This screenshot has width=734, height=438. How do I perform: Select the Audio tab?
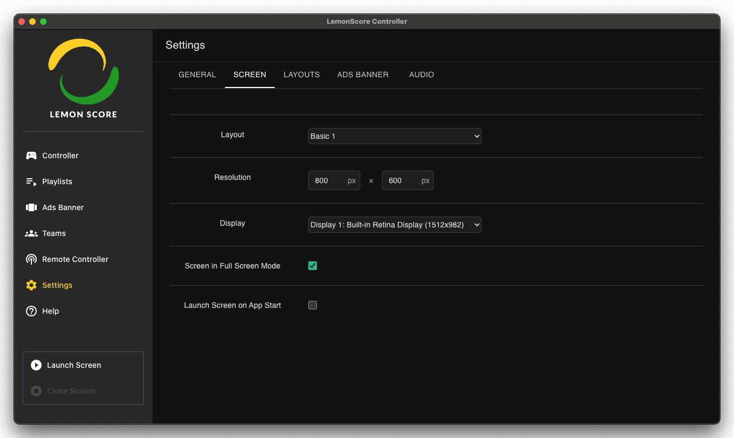[x=421, y=75]
